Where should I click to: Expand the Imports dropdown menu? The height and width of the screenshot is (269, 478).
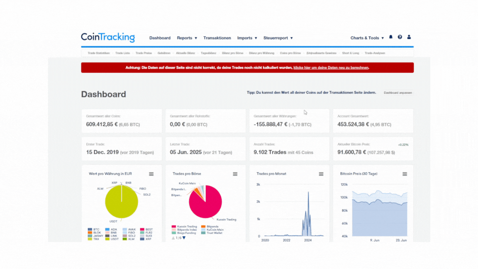247,38
